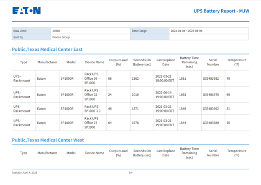Select serial number 'G33483982'
The width and height of the screenshot is (261, 185).
point(211,78)
